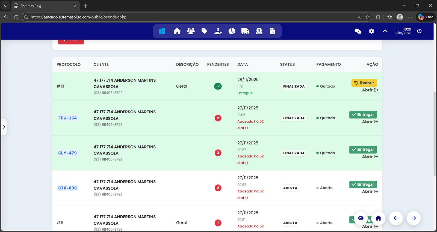Open the invoice document icon

(x=273, y=31)
